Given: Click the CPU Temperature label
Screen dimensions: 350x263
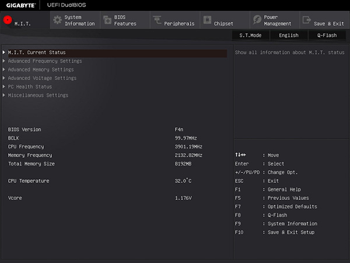Looking at the screenshot, I should (29, 181).
